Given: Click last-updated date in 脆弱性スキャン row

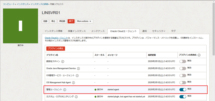Looking at the screenshot, I should pyautogui.click(x=162, y=61).
